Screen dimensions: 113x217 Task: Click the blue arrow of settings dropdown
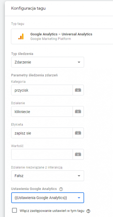(x=79, y=198)
